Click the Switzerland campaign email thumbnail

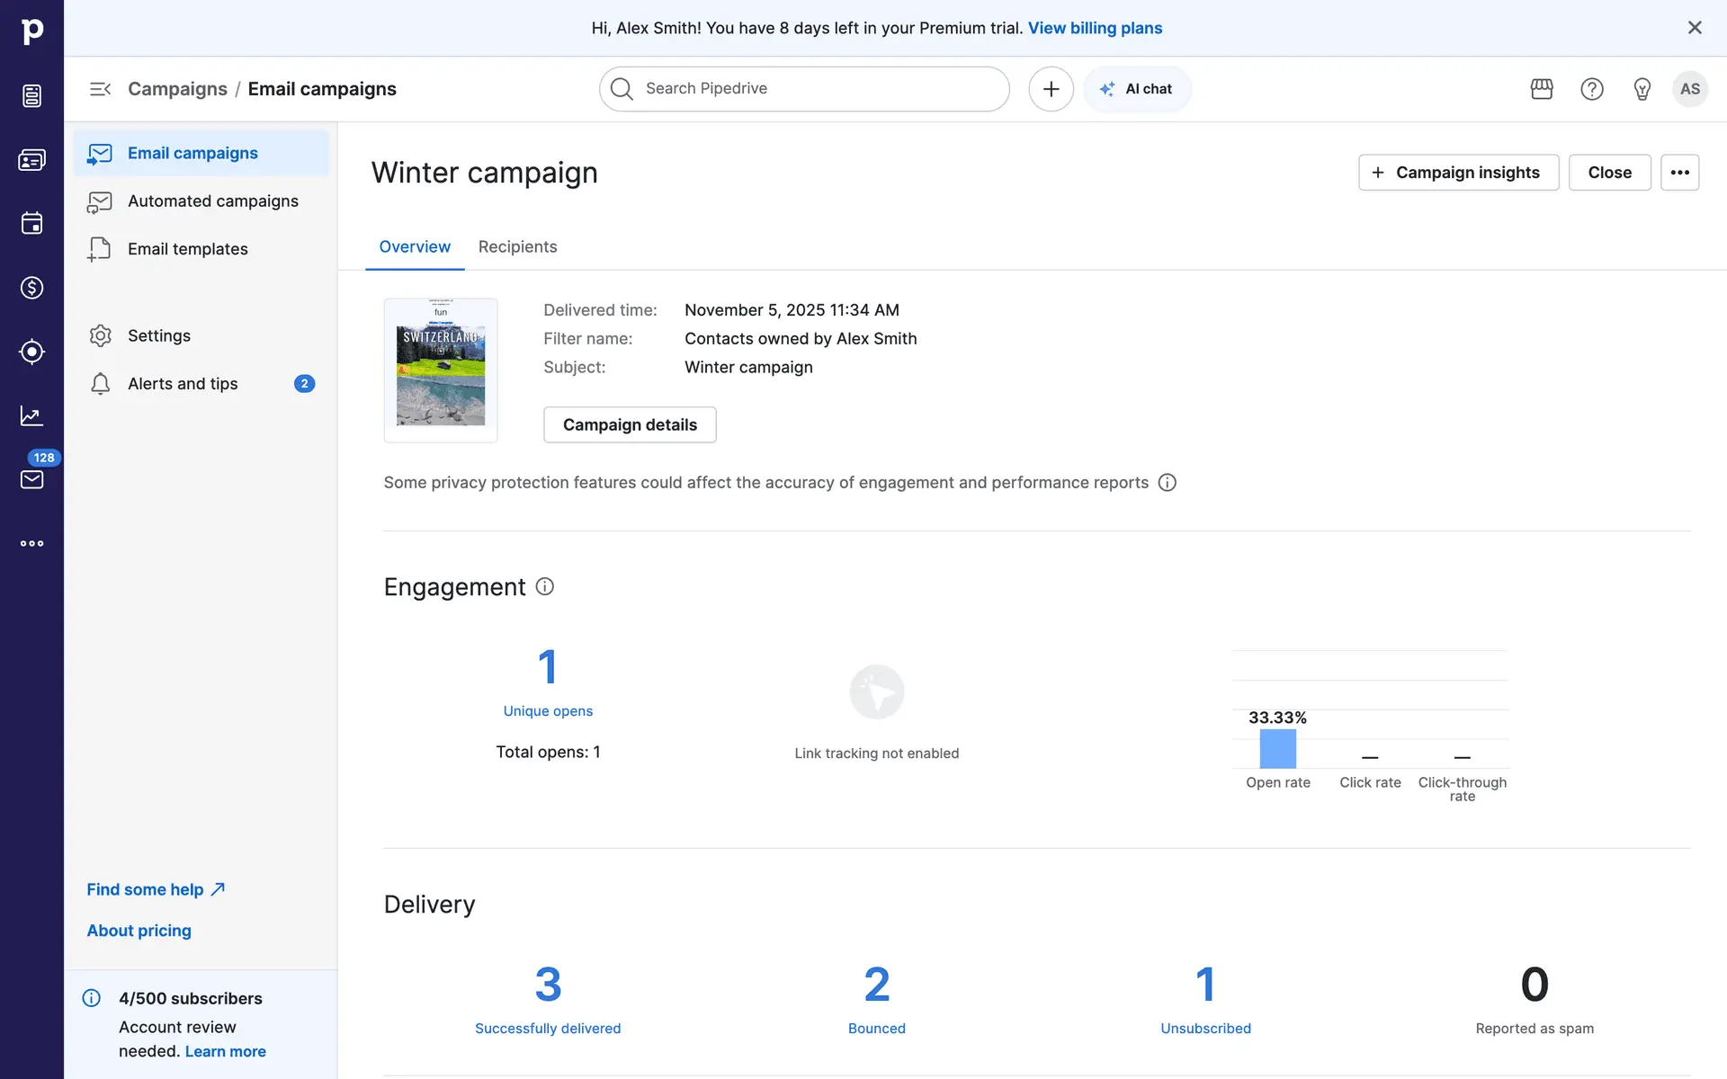pyautogui.click(x=441, y=370)
